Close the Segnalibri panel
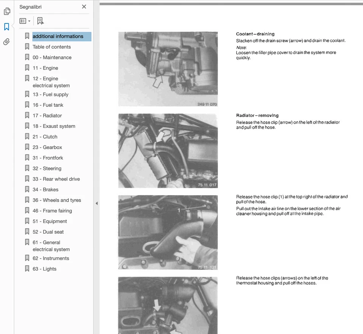 click(84, 6)
